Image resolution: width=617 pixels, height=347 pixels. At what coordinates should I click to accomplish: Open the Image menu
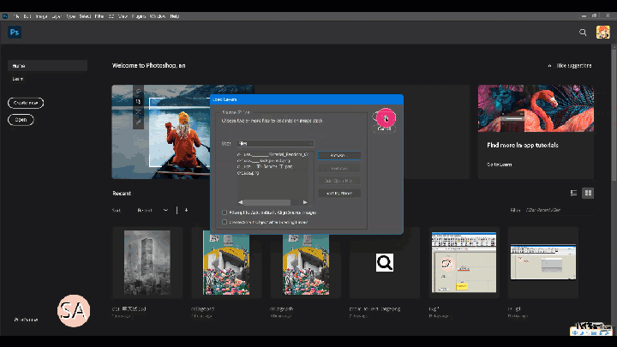click(x=41, y=16)
